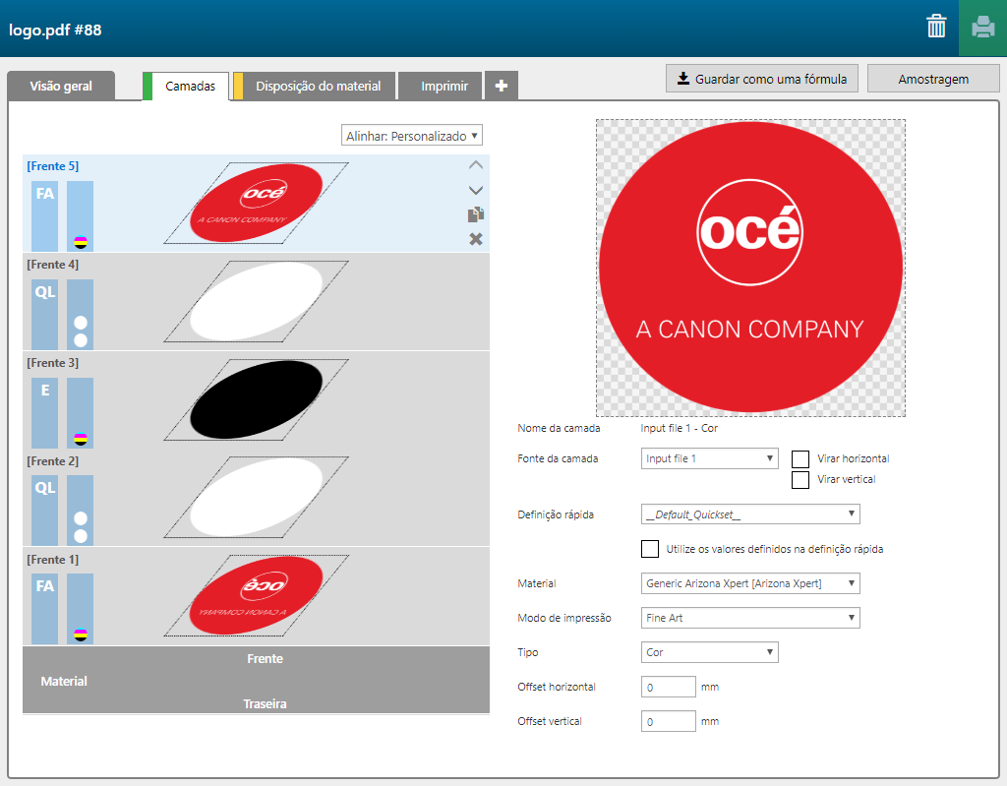Click the trash can delete icon
This screenshot has height=786, width=1007.
[x=936, y=27]
